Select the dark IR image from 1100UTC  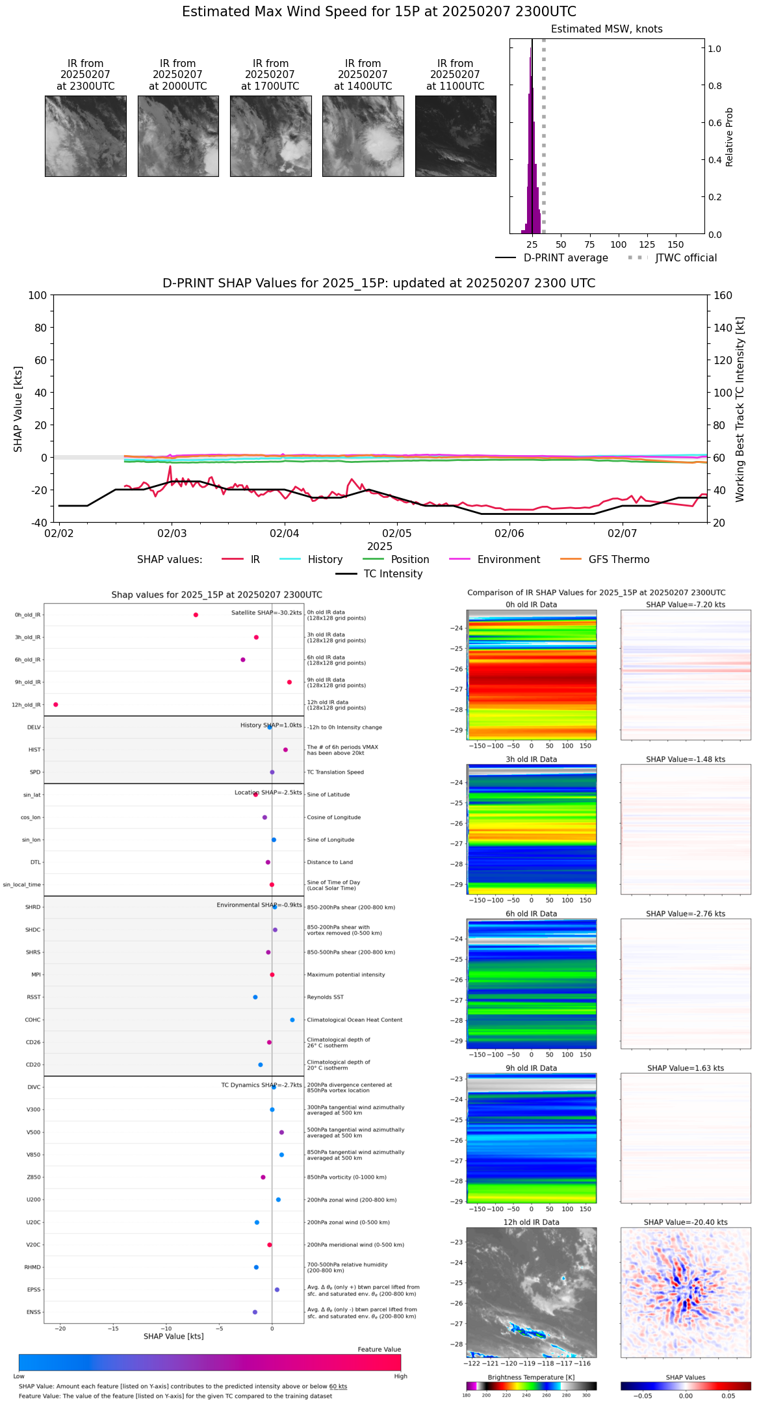click(x=455, y=136)
